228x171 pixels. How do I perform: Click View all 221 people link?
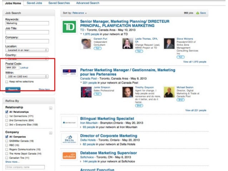(196, 110)
